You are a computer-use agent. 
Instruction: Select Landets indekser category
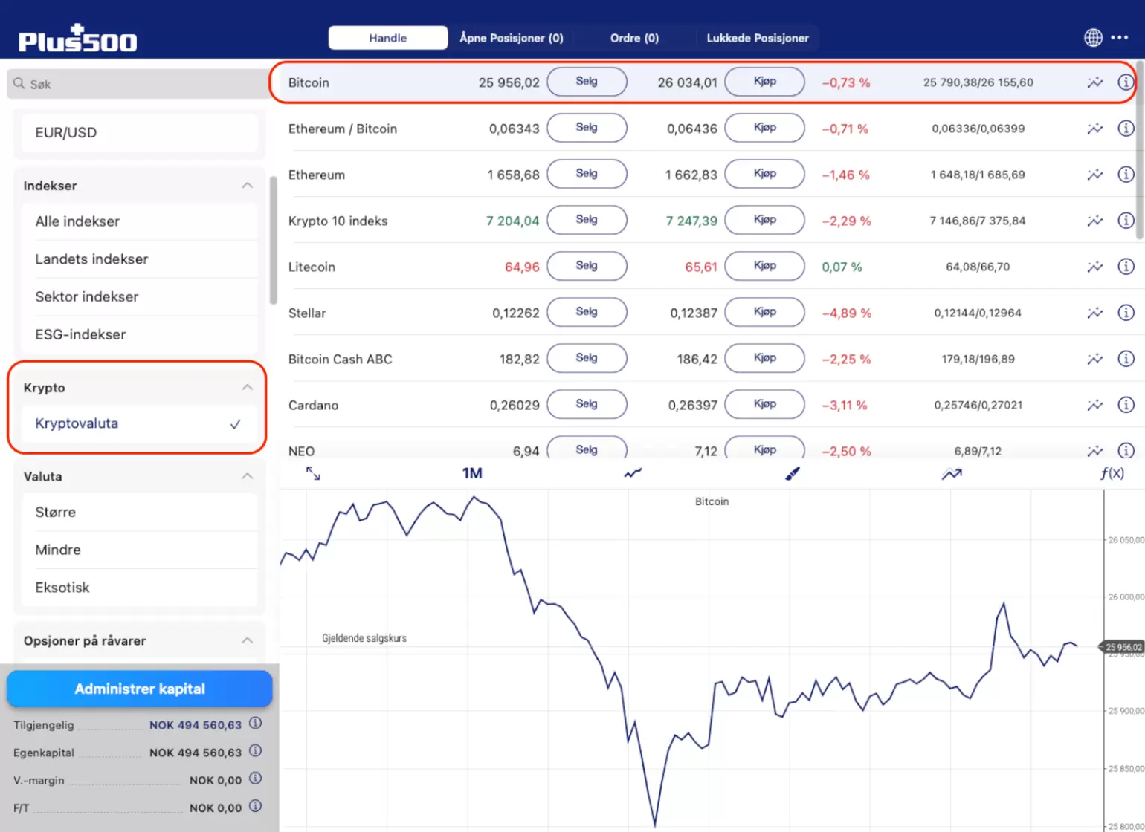[x=140, y=259]
